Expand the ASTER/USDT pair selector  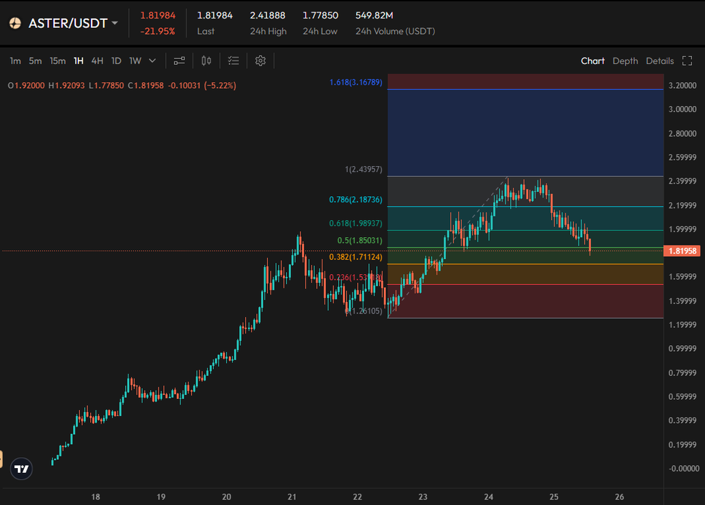pyautogui.click(x=115, y=23)
